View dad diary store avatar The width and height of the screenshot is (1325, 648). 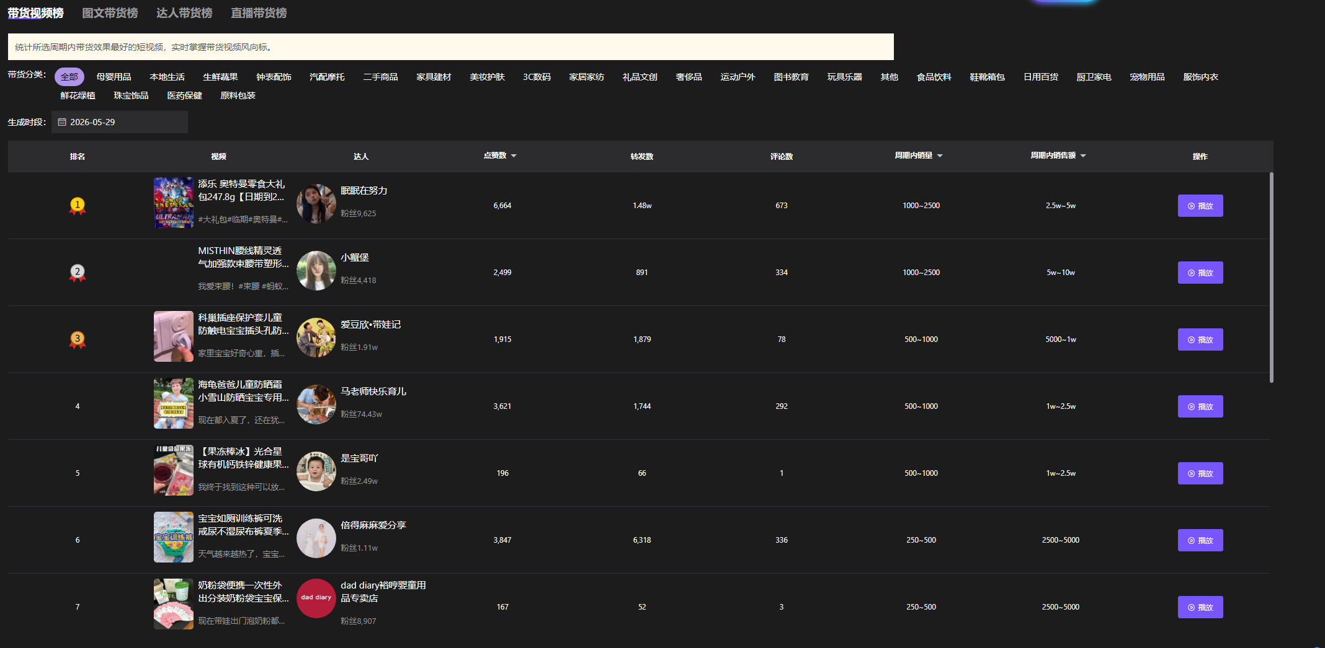pos(316,598)
